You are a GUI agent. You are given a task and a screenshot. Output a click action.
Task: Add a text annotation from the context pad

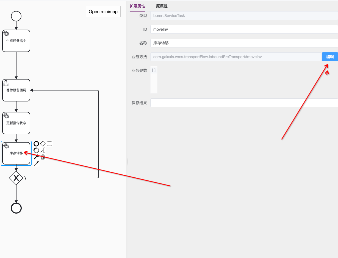click(x=43, y=150)
